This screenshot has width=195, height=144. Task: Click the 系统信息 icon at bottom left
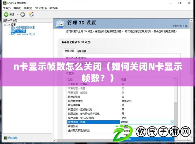[6, 138]
